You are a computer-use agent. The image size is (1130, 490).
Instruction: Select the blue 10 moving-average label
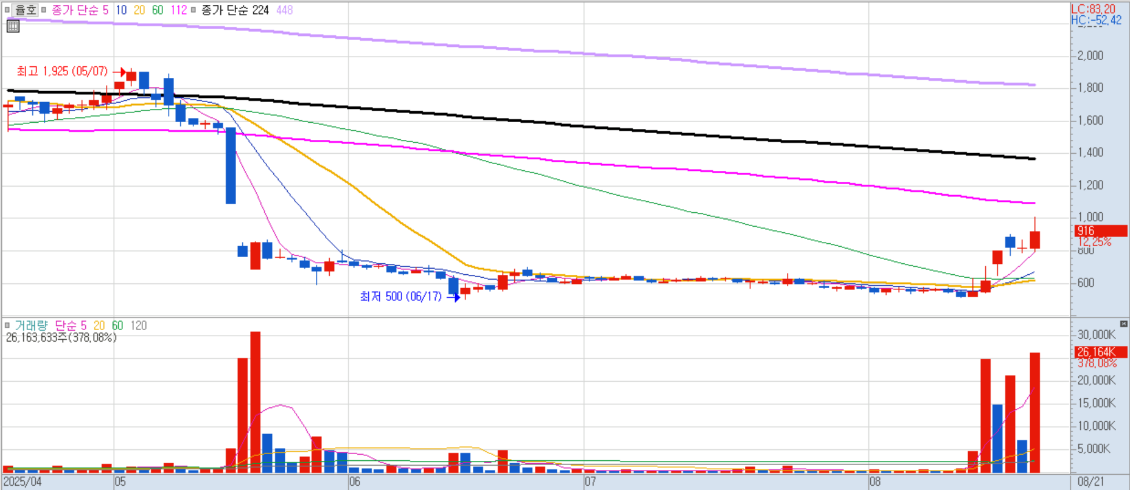click(121, 10)
